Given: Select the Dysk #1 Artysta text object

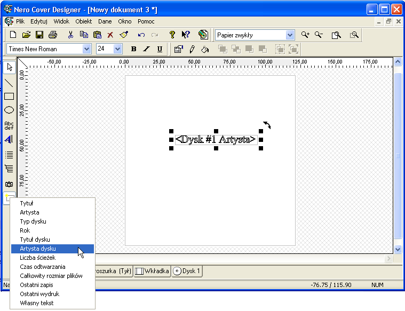Looking at the screenshot, I should pos(216,139).
